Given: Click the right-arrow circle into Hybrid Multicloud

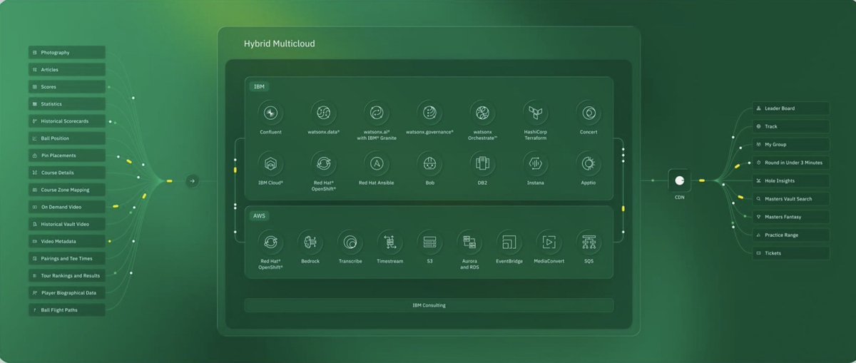Looking at the screenshot, I should tap(191, 181).
